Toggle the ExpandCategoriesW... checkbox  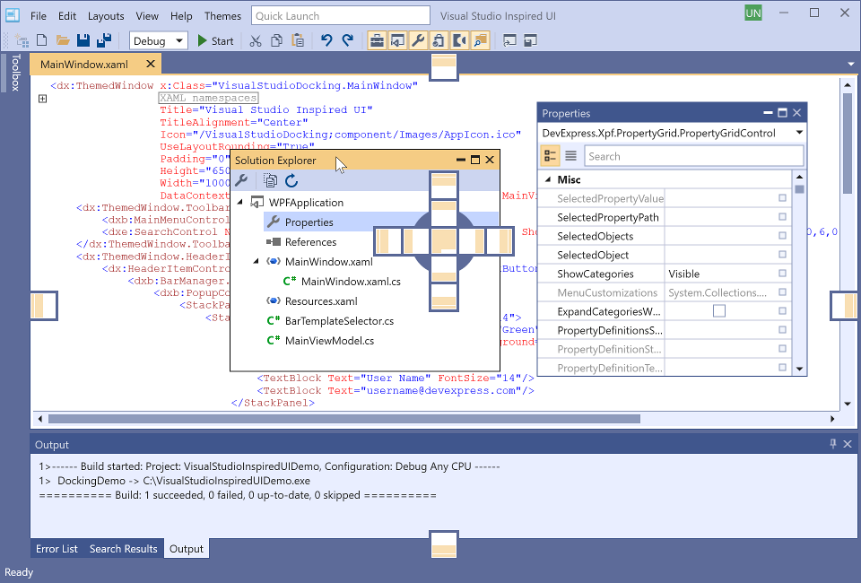[718, 311]
